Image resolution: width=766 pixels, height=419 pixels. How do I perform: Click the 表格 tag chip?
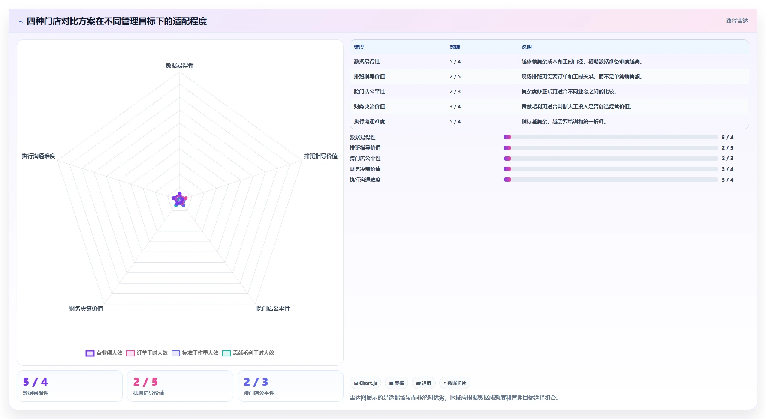click(396, 383)
